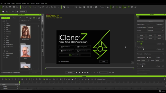Viewport: 166px width, 93px height.
Task: Click the gallery tag filter icon
Action: tap(27, 18)
